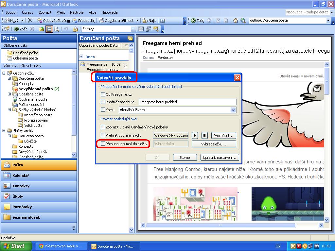This screenshot has height=251, width=335.
Task: Click the Delete (X) toolbar icon
Action: [x=30, y=21]
